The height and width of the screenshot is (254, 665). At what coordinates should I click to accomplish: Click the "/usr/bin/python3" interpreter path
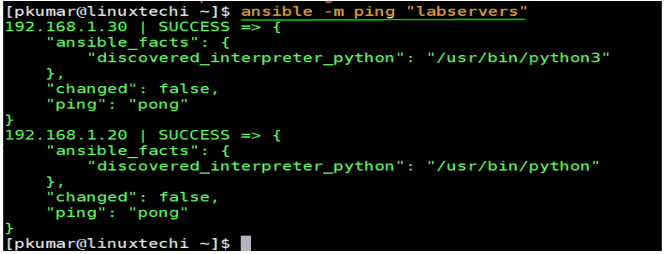[518, 58]
